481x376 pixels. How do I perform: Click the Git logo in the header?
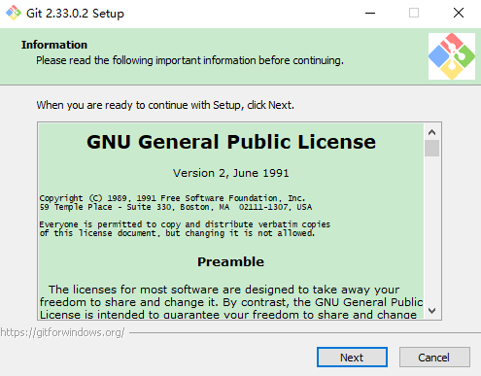[452, 56]
